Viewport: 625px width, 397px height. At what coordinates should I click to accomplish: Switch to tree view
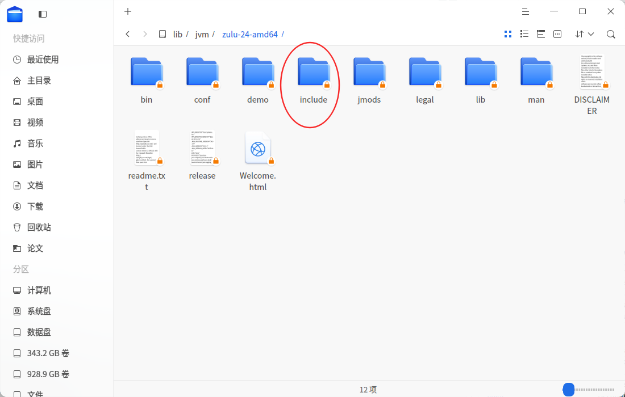[541, 34]
